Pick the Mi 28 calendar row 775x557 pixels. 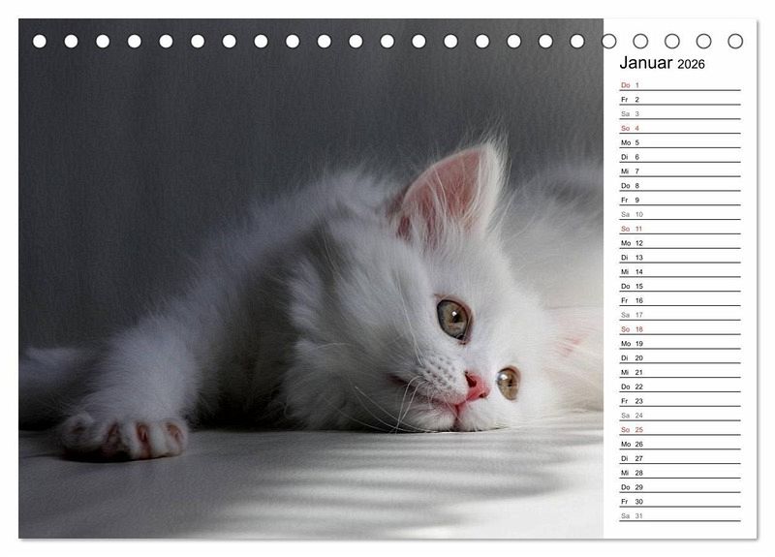(x=679, y=473)
